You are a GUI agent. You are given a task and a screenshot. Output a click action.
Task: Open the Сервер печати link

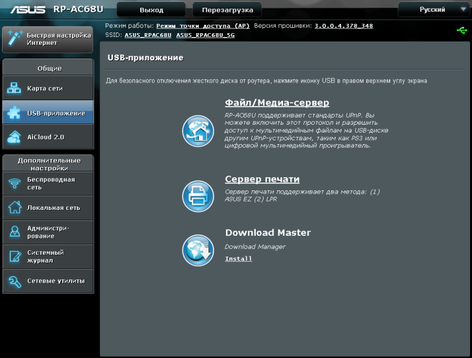tap(262, 179)
